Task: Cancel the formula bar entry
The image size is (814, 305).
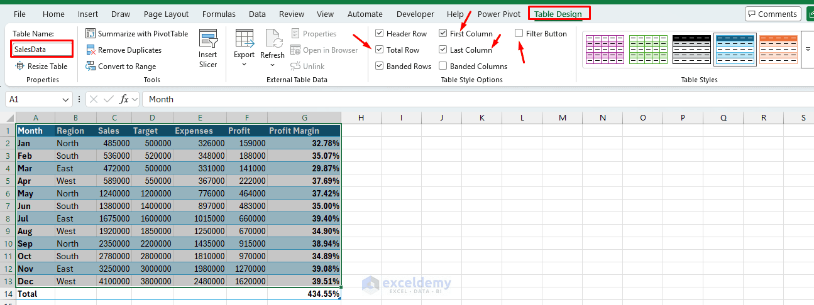Action: (94, 99)
